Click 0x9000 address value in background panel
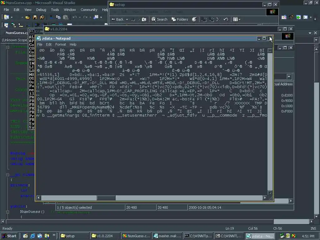 click(287, 101)
